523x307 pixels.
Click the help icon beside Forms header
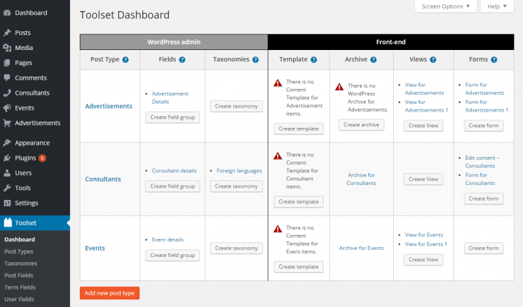pyautogui.click(x=494, y=60)
